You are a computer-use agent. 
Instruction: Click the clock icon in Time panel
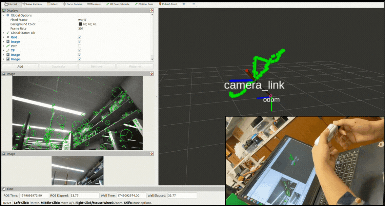pyautogui.click(x=4, y=189)
